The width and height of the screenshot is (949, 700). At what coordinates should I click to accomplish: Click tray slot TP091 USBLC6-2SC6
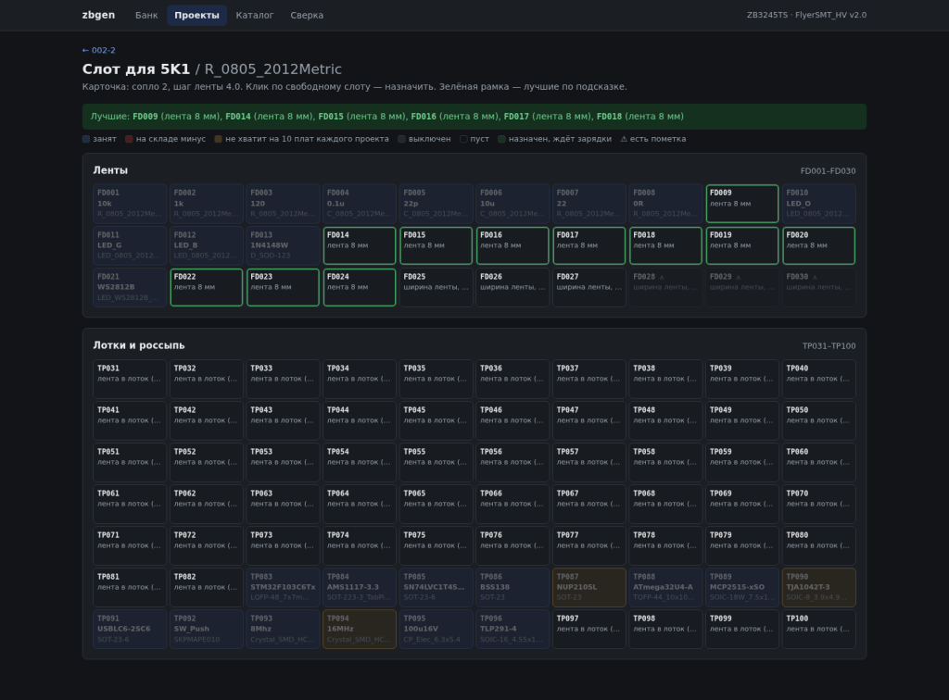point(130,630)
